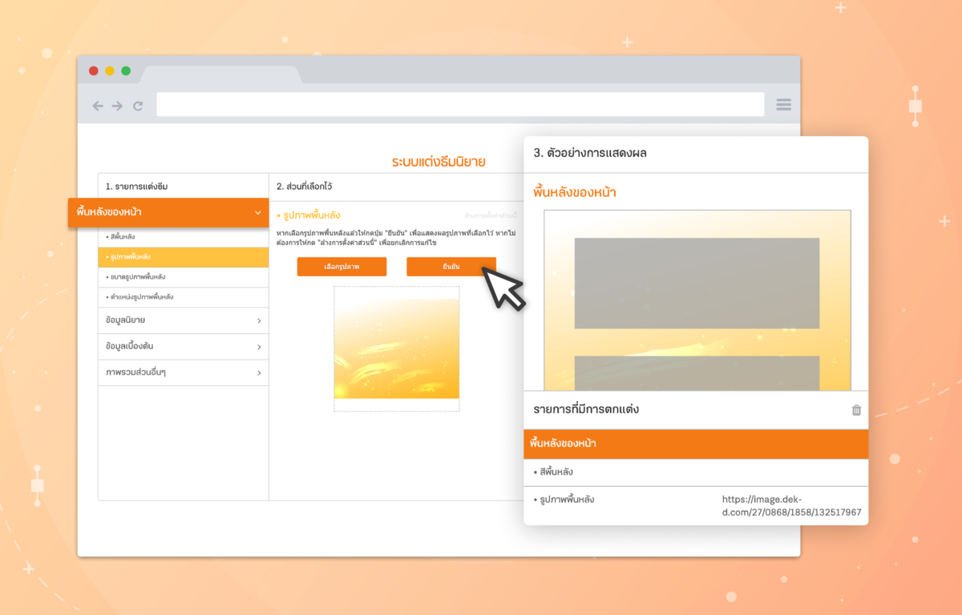Collapse the พื้นหลังของหน้า section
Screen dimensions: 962x615
pyautogui.click(x=257, y=213)
